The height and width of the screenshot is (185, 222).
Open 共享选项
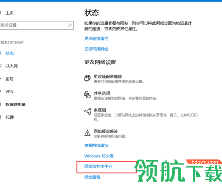(x=102, y=93)
